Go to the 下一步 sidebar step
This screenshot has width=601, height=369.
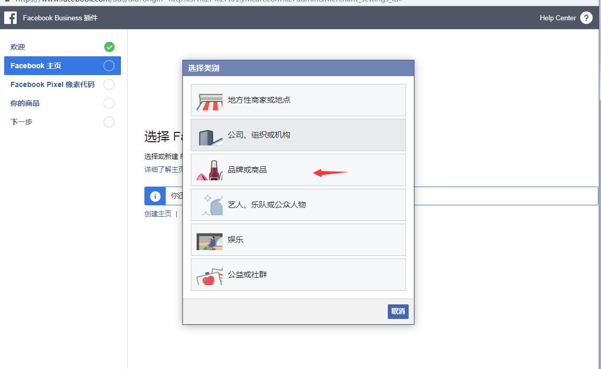click(x=21, y=122)
